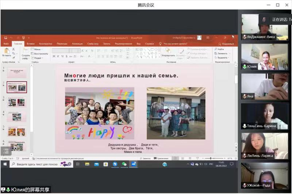Switch to slide sorter view icon in status bar
This screenshot has width=292, height=194.
[x=183, y=158]
